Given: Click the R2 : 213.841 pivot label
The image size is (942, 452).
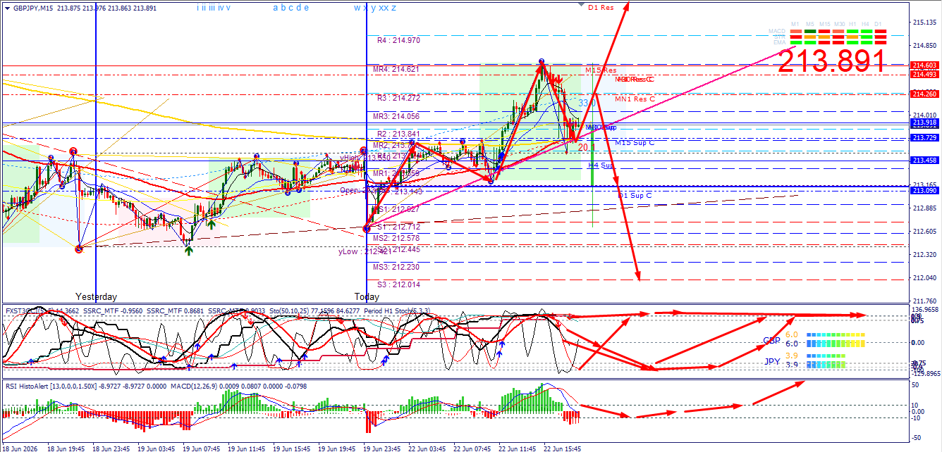Looking at the screenshot, I should (398, 134).
